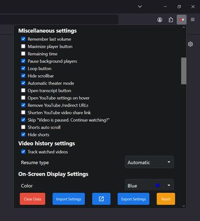The image size is (200, 221).
Task: Minimize the browser window
Action: click(165, 7)
